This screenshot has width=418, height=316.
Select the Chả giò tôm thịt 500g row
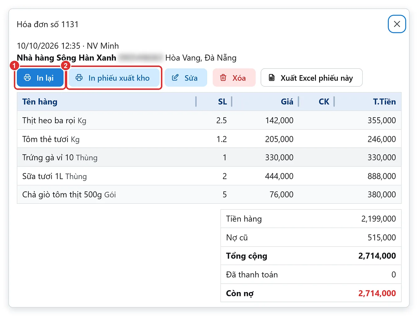pos(209,194)
